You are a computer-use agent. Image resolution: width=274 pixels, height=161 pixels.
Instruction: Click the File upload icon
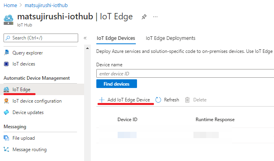coord(6,138)
